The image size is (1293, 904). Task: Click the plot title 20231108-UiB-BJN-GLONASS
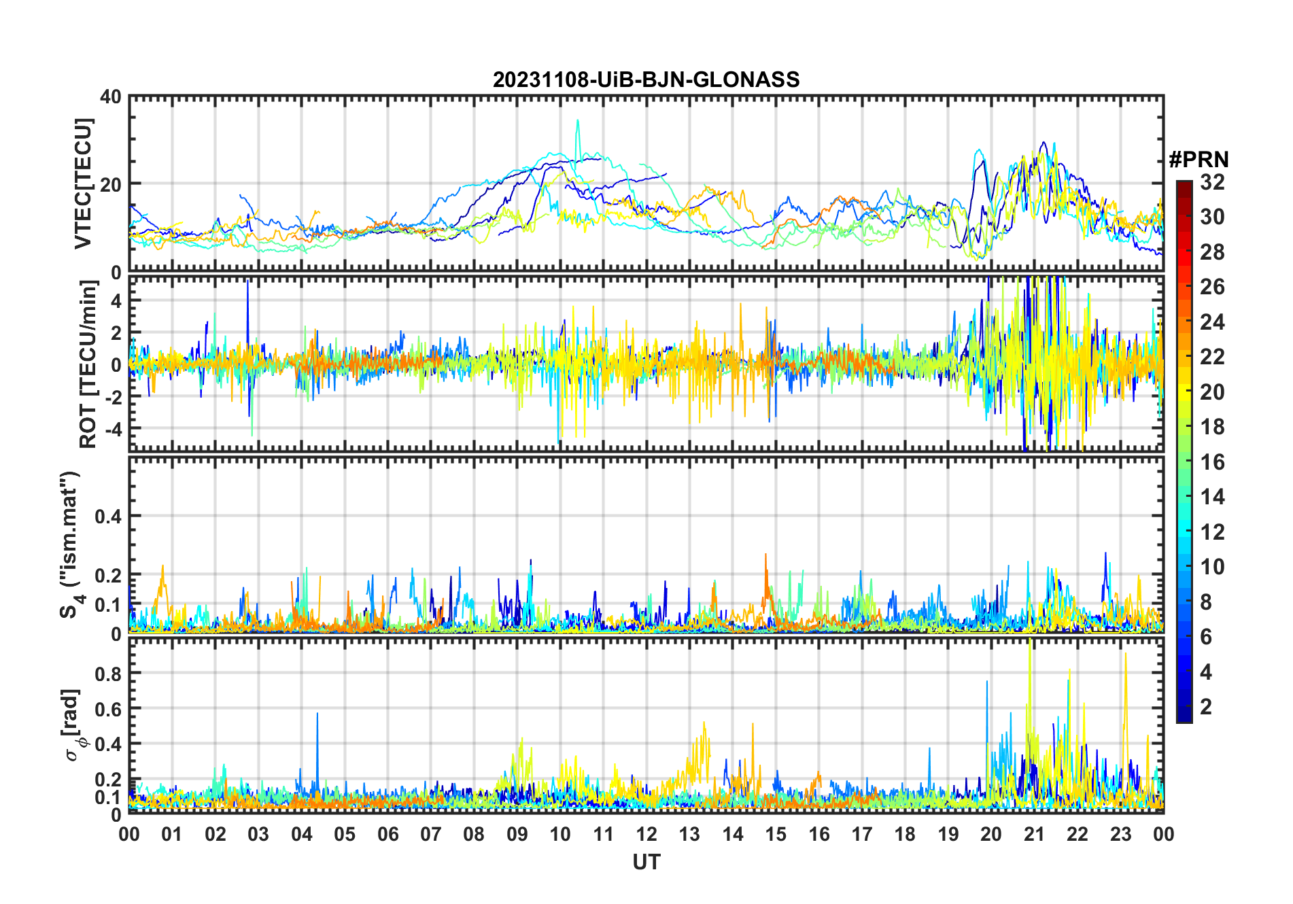(646, 80)
